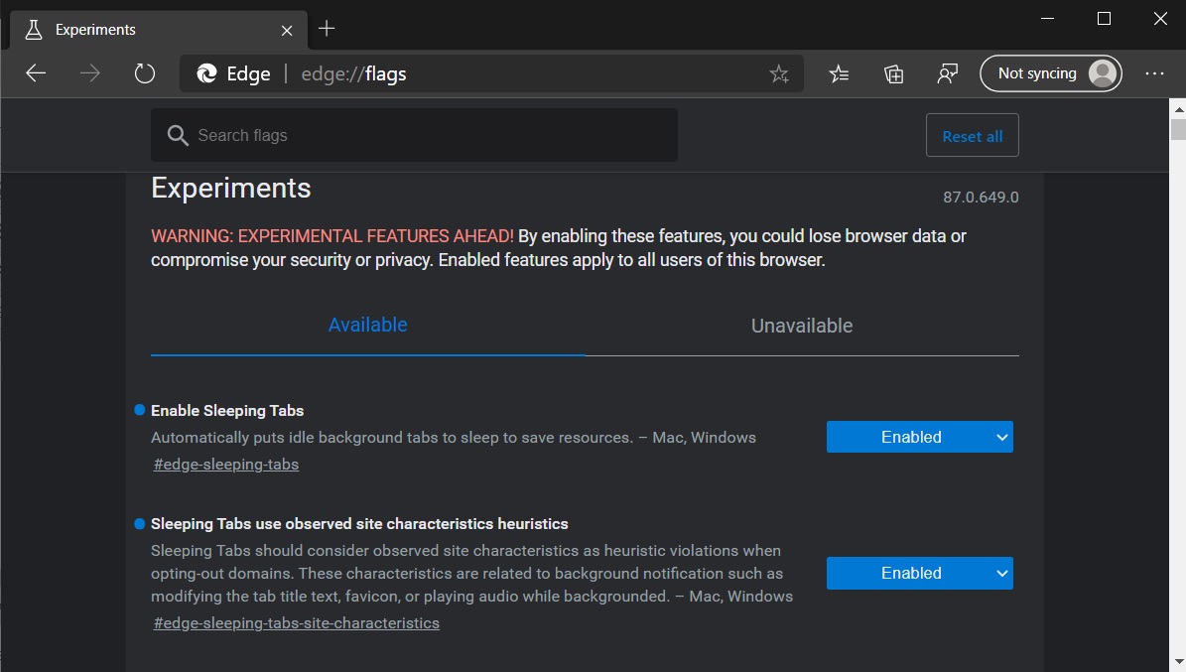Image resolution: width=1186 pixels, height=672 pixels.
Task: Click the version number 87.0.649.0
Action: pos(981,197)
